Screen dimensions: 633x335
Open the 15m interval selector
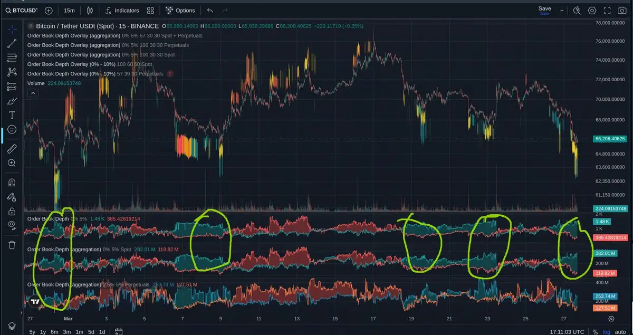[x=69, y=10]
